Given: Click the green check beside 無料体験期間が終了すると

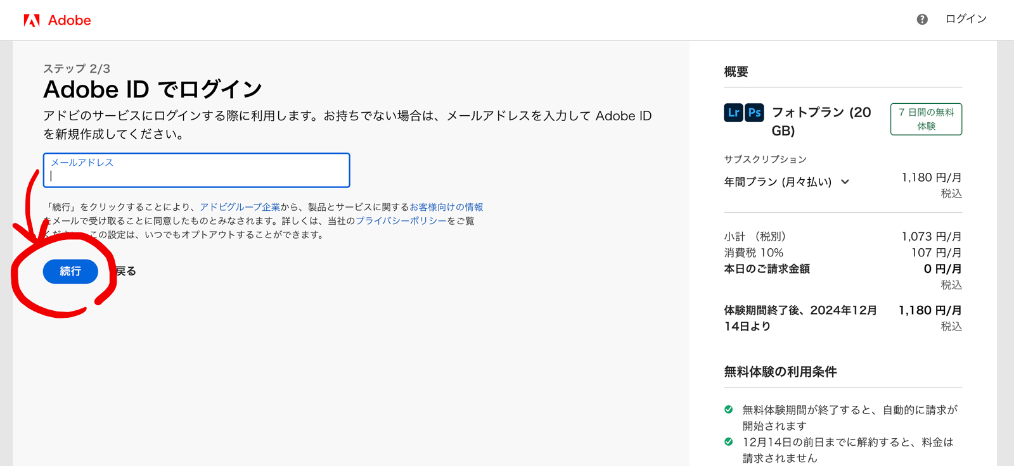Looking at the screenshot, I should (729, 410).
